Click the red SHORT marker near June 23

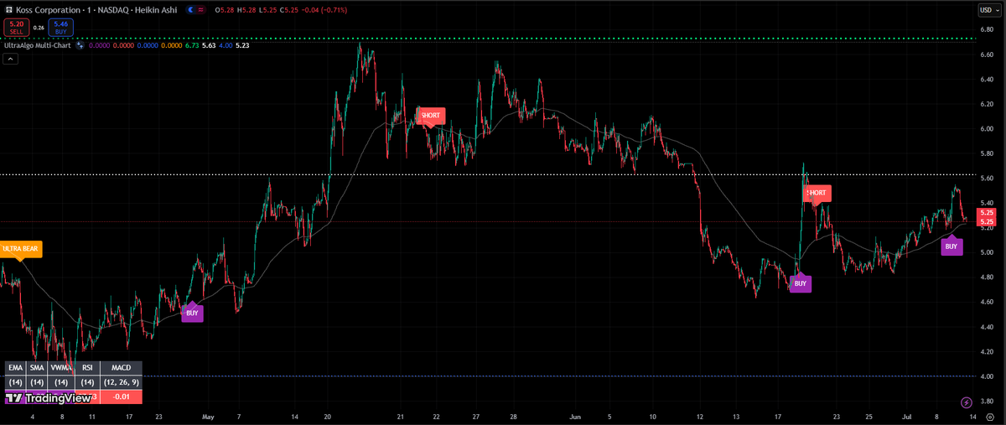[817, 193]
